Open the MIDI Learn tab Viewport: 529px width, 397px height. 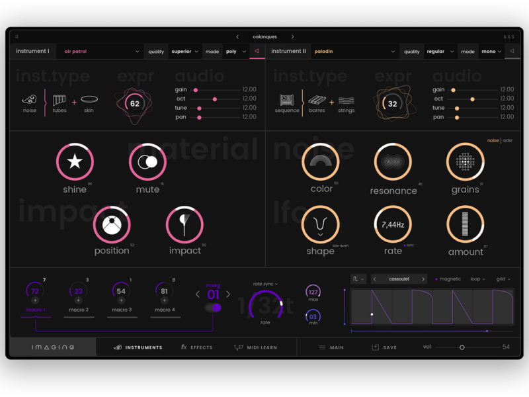255,347
